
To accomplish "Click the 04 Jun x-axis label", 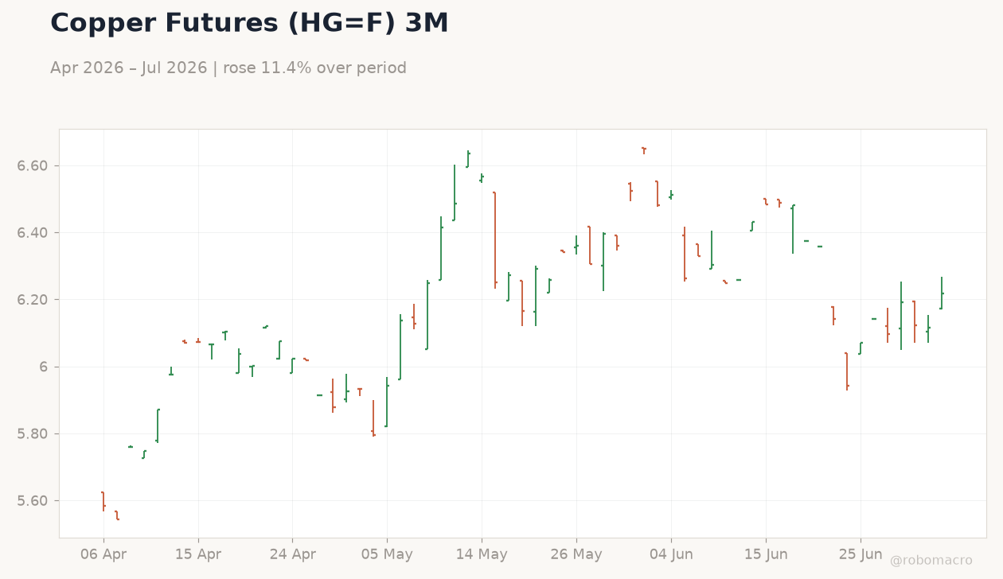I will tap(671, 554).
